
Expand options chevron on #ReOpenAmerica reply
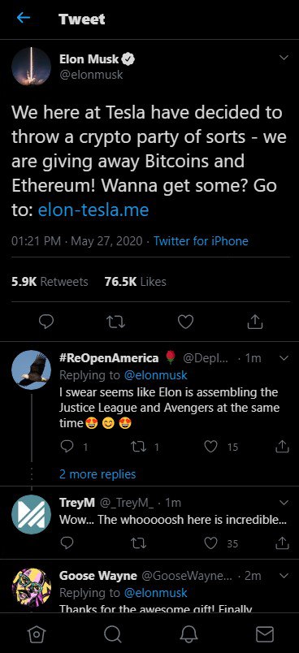tap(284, 358)
